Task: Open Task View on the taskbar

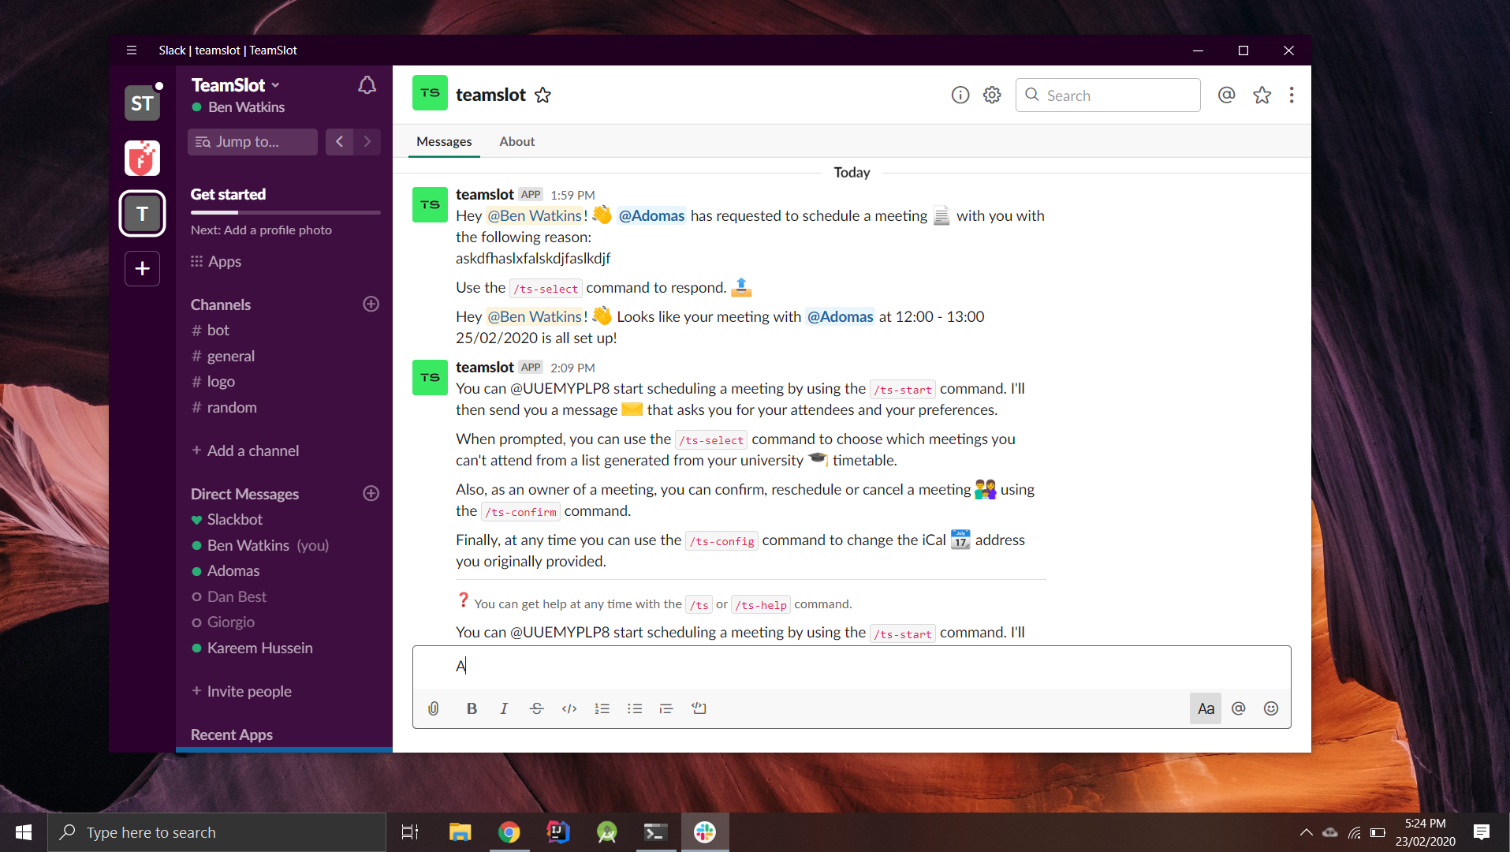Action: [x=410, y=832]
